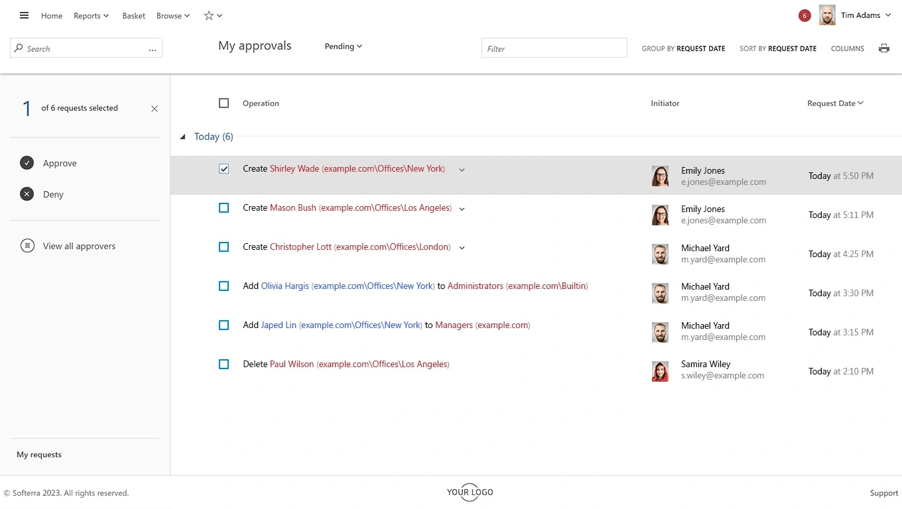The width and height of the screenshot is (902, 509).
Task: Open the Reports menu
Action: coord(91,16)
